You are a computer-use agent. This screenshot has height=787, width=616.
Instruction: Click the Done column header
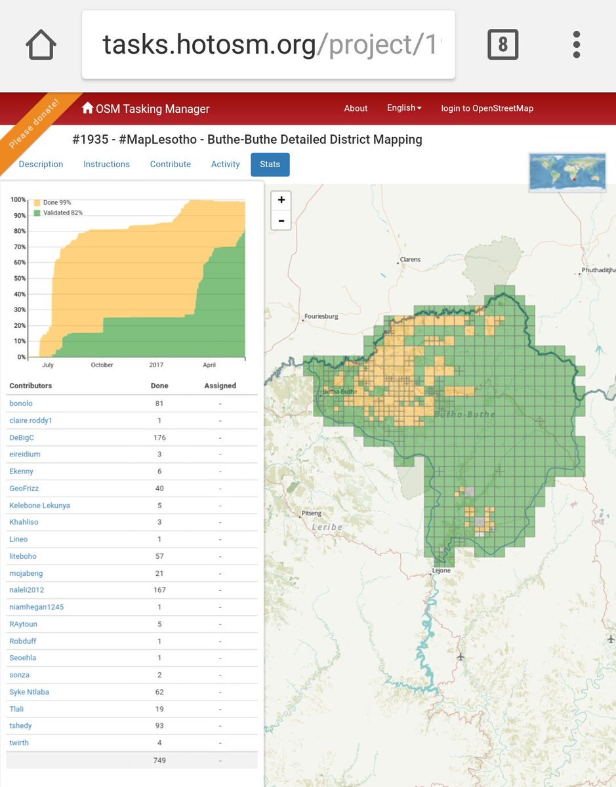pos(159,386)
